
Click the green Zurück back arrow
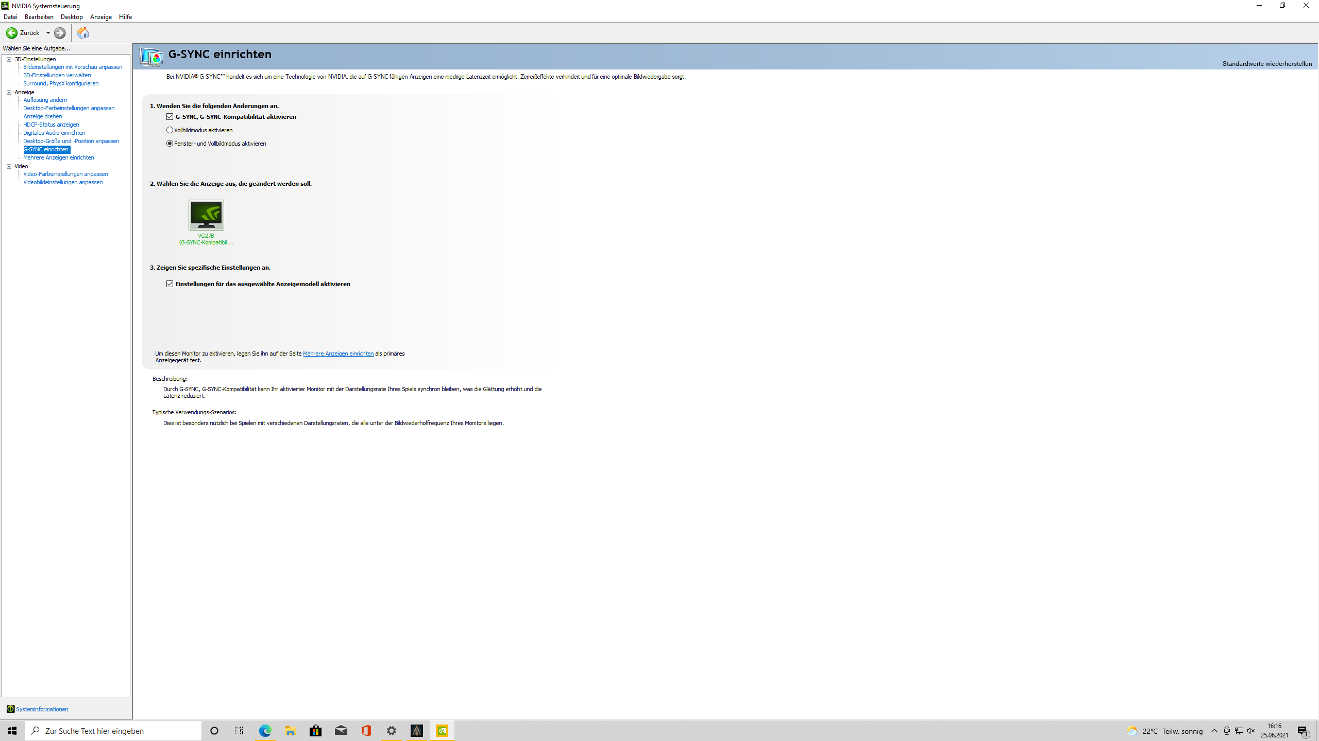[x=12, y=33]
